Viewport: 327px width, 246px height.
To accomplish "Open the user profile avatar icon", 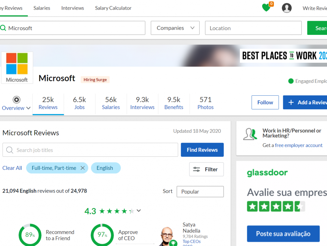I will click(287, 8).
